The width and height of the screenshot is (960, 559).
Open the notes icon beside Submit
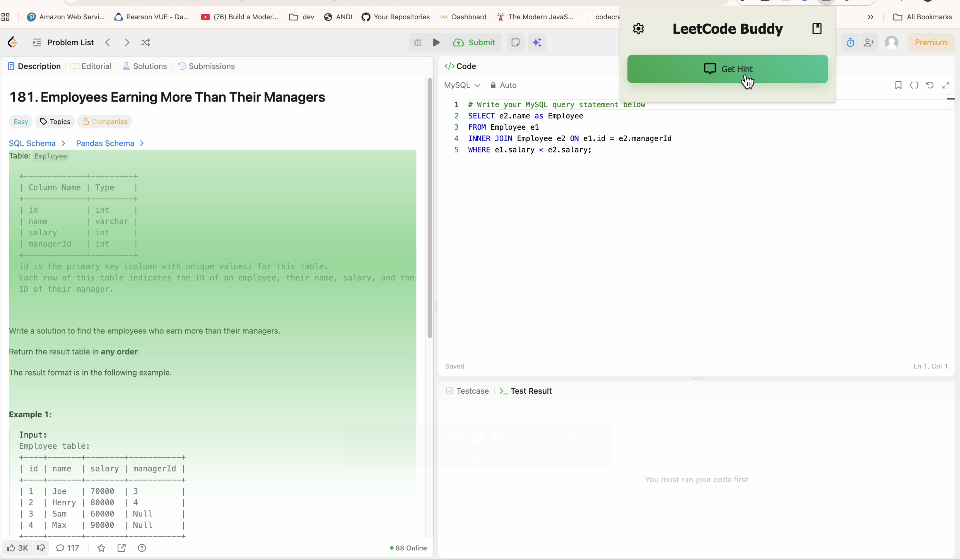(515, 43)
